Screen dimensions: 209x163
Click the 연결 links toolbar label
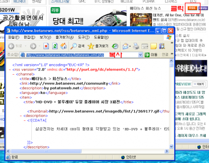(165, 54)
